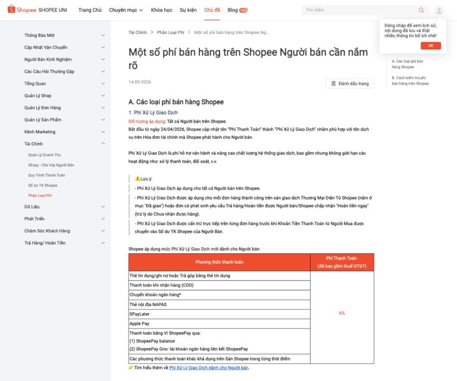The width and height of the screenshot is (457, 381).
Task: Expand Kênh Marketing section
Action: (x=64, y=132)
